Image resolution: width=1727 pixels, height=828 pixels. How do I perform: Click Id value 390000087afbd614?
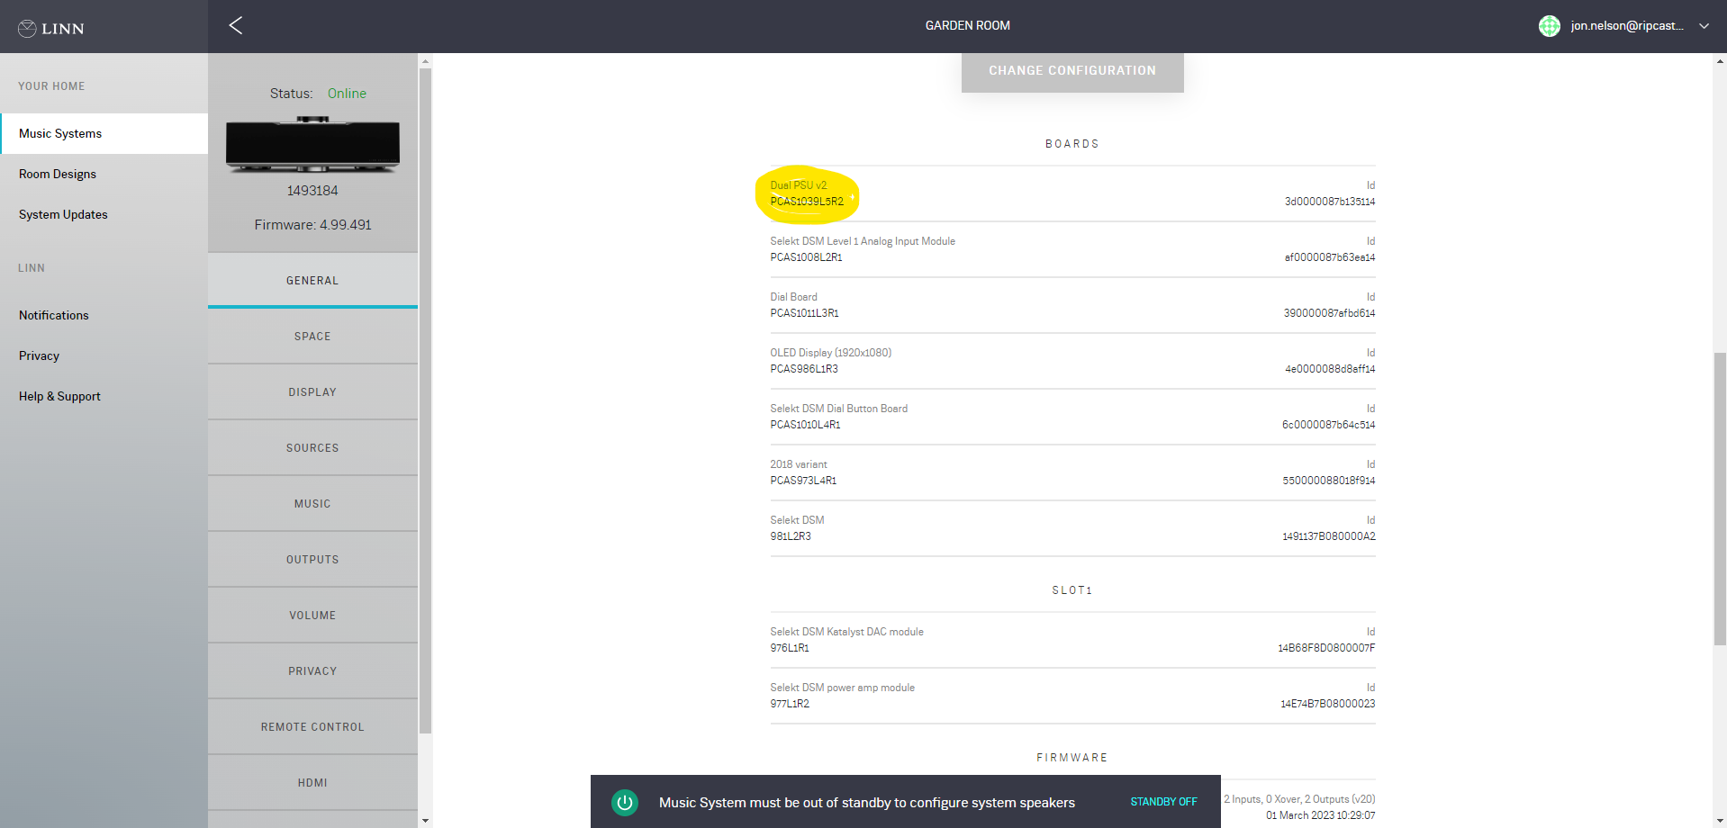pyautogui.click(x=1329, y=313)
